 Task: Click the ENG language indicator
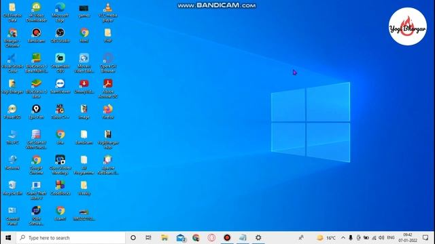pos(391,238)
